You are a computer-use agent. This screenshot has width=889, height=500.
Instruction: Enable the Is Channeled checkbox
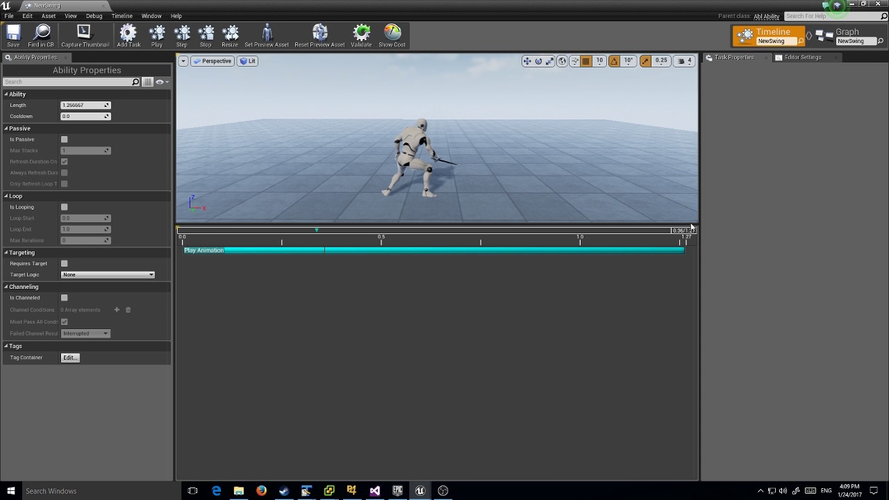tap(65, 298)
